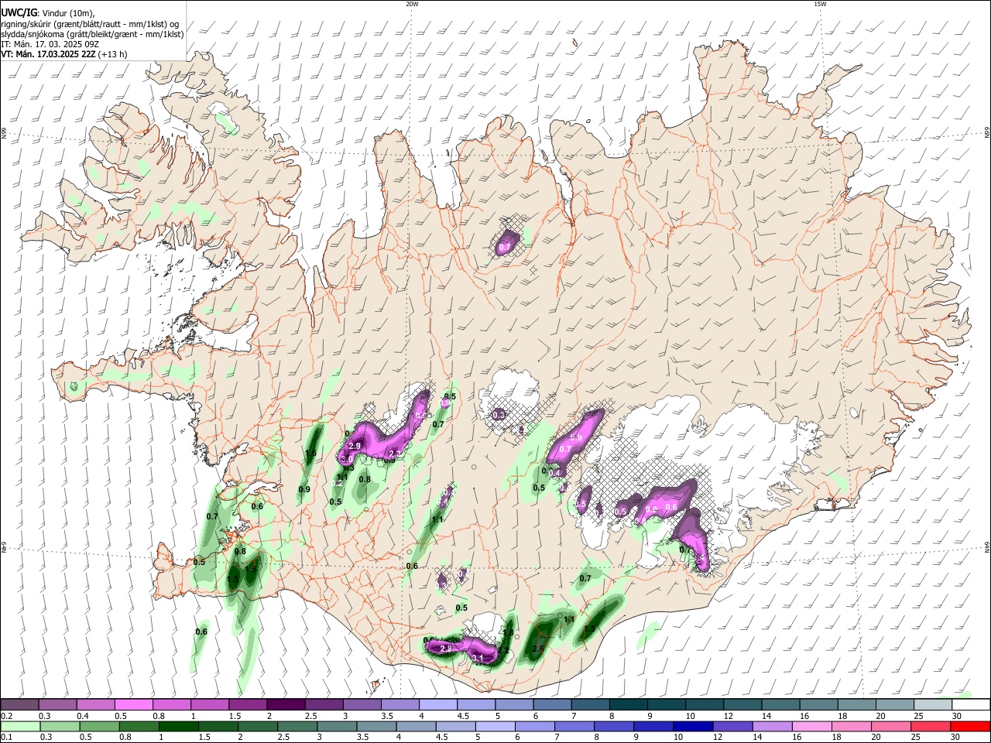The image size is (991, 743).
Task: Select the periwinkle 6 swatch in rain legend row
Action: (535, 726)
